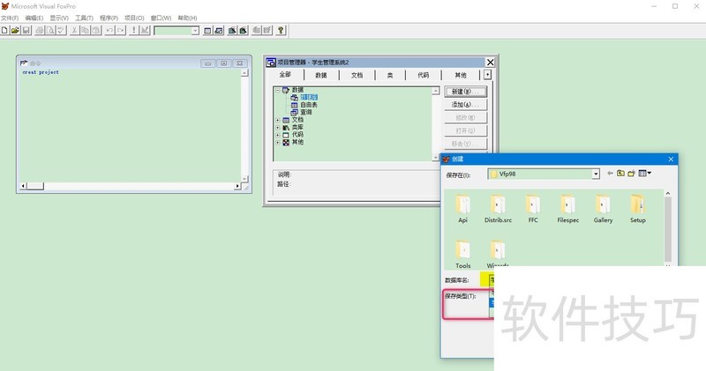Select the FFC folder
The image size is (706, 371).
point(533,209)
